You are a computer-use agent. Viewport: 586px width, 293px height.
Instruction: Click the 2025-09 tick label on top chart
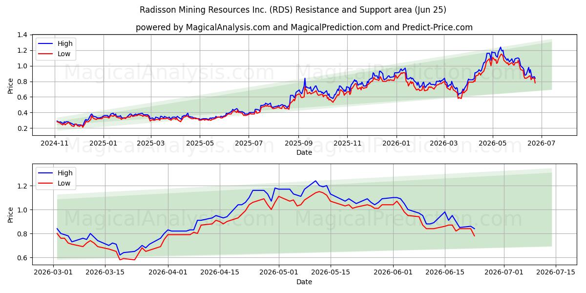(298, 144)
